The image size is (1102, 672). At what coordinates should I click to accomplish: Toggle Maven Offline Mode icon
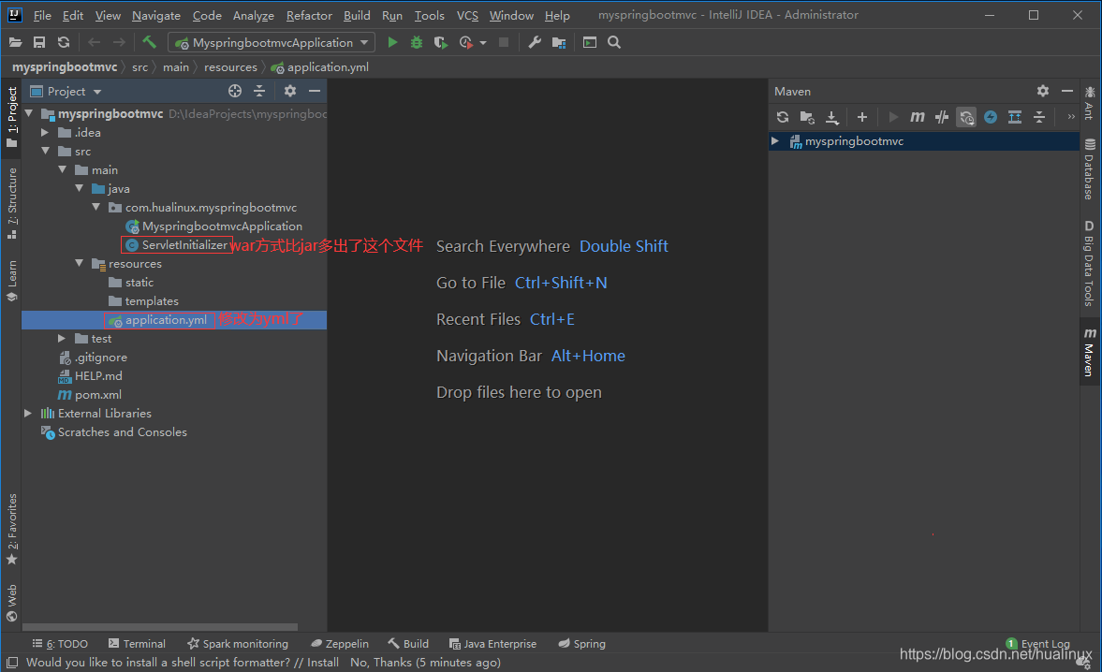[942, 117]
